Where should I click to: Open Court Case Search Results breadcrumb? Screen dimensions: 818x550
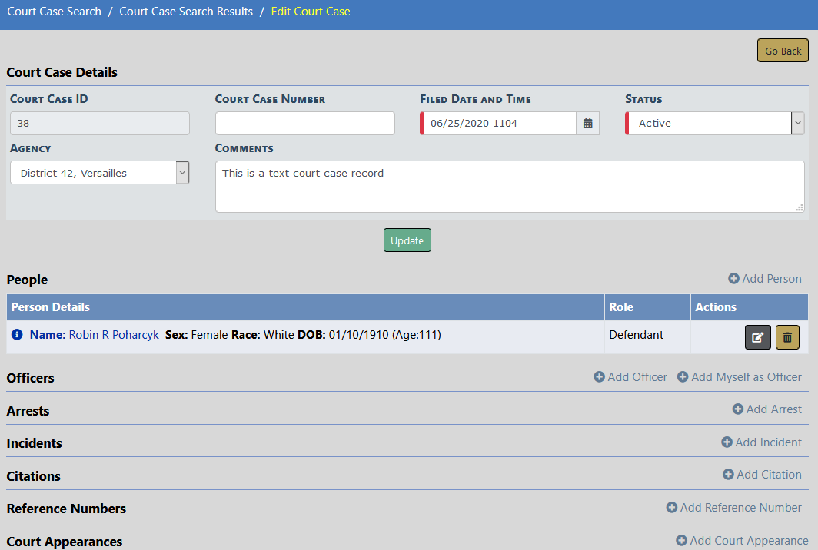(x=186, y=12)
